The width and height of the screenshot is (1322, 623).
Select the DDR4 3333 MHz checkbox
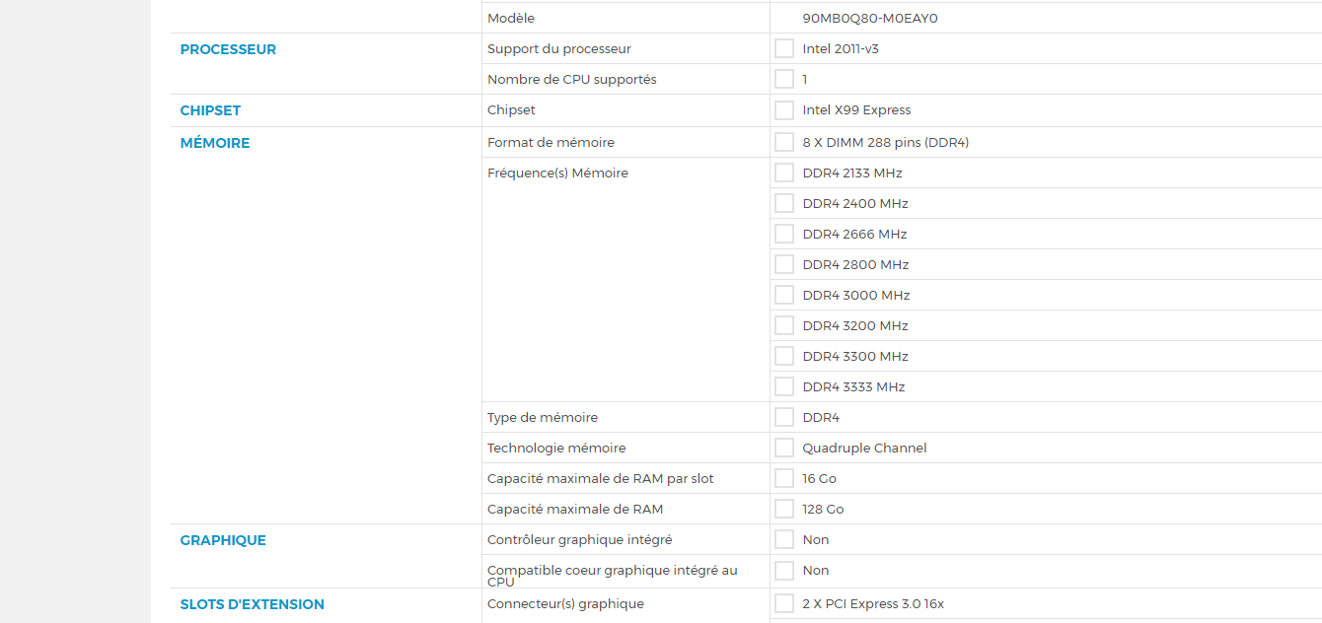[x=784, y=386]
